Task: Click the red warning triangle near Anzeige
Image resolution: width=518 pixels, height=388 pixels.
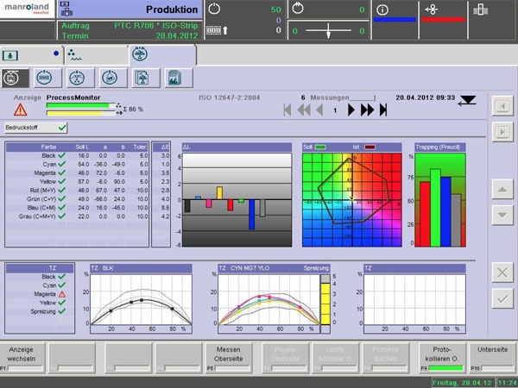Action: point(20,110)
